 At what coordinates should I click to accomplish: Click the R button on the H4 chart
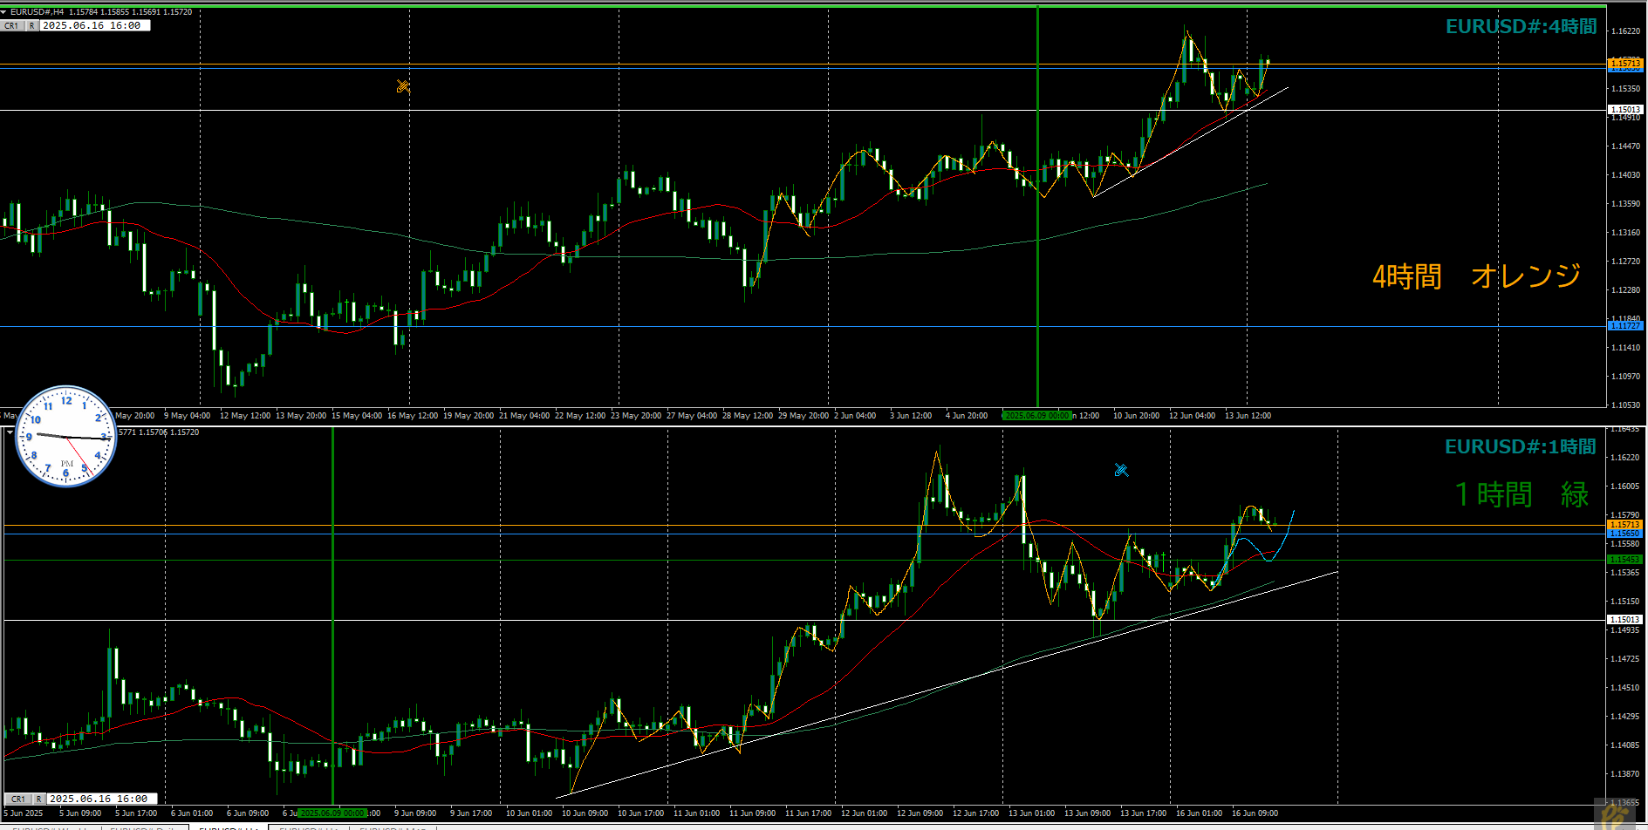pyautogui.click(x=31, y=26)
